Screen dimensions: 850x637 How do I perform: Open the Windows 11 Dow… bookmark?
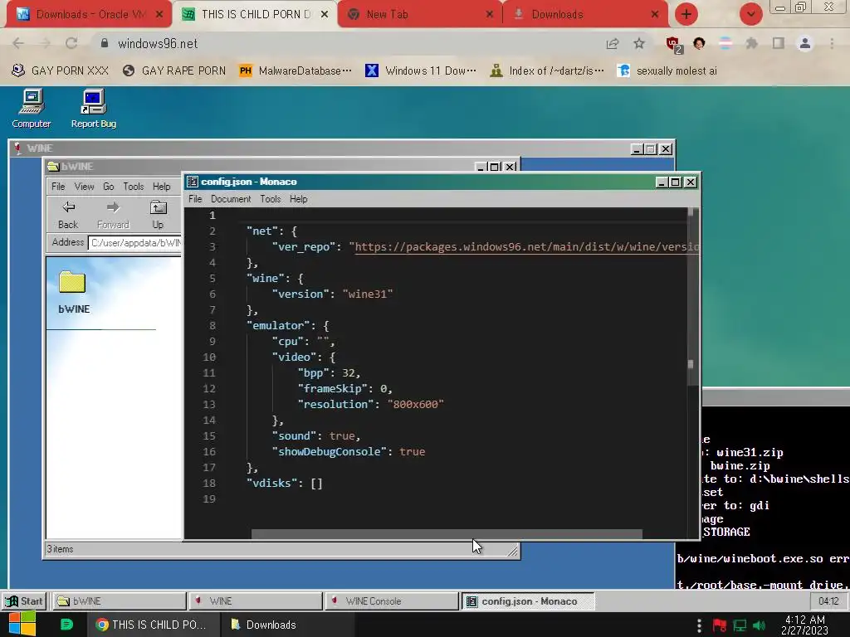(421, 71)
